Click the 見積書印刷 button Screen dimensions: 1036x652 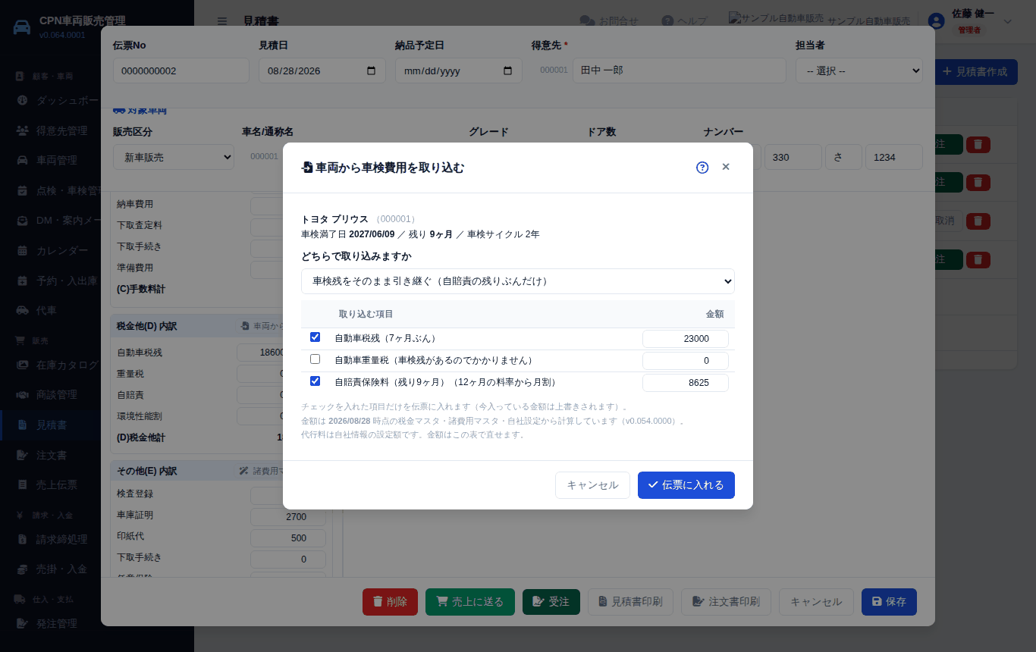630,602
